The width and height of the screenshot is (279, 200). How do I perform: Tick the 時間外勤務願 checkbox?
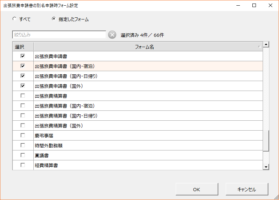click(x=23, y=145)
